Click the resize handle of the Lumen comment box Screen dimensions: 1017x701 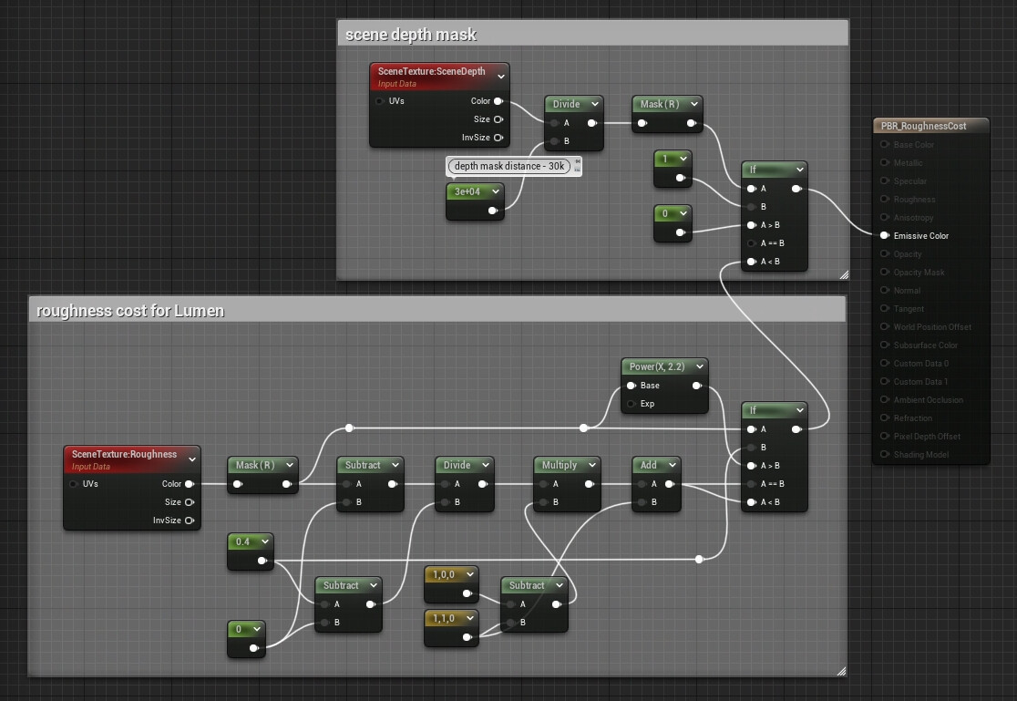coord(840,672)
